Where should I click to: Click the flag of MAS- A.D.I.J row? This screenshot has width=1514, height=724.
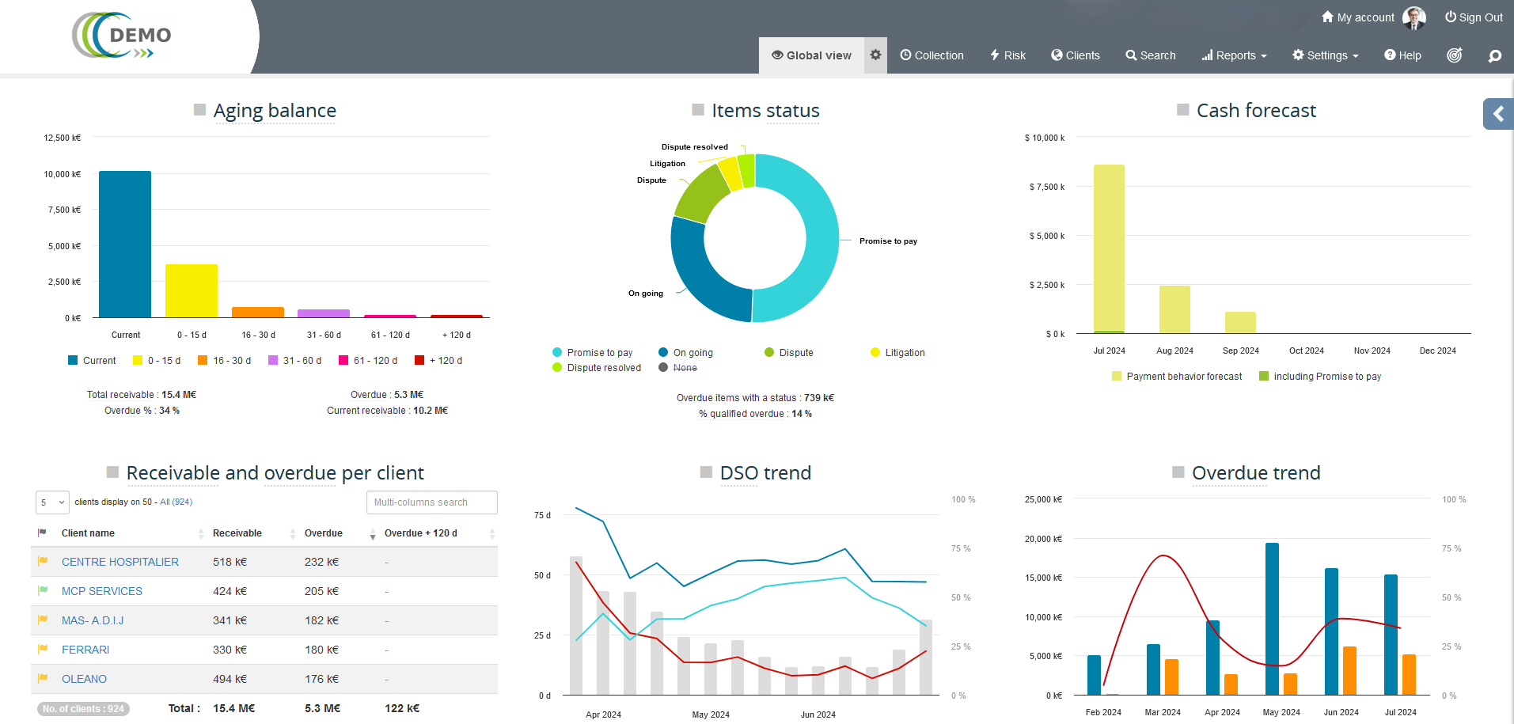(x=43, y=620)
